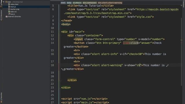This screenshot has height=104, width=185.
Task: Click line number 27 in the gutter
Action: (52, 102)
